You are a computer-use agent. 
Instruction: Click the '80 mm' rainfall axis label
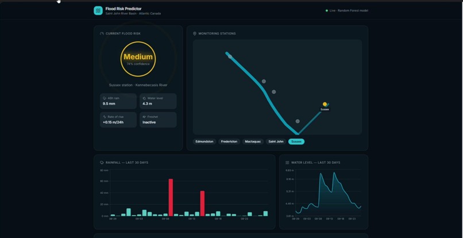105,171
